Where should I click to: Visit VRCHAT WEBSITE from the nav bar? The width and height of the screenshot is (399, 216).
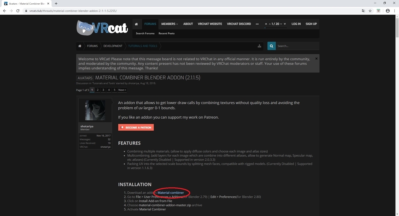click(210, 24)
